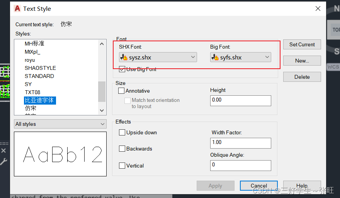Enable the Upside down effect
The height and width of the screenshot is (198, 340).
click(x=122, y=132)
